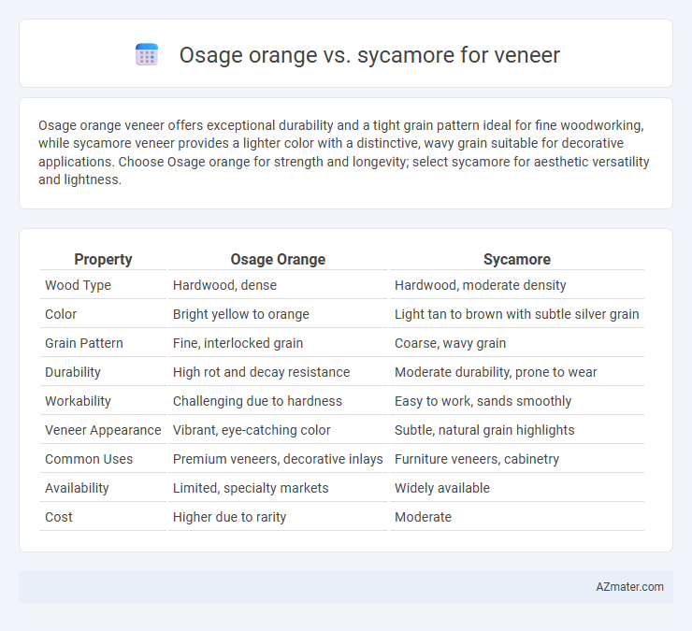Click the 'Bright yellow to orange' cell
This screenshot has width=692, height=631.
tap(241, 314)
